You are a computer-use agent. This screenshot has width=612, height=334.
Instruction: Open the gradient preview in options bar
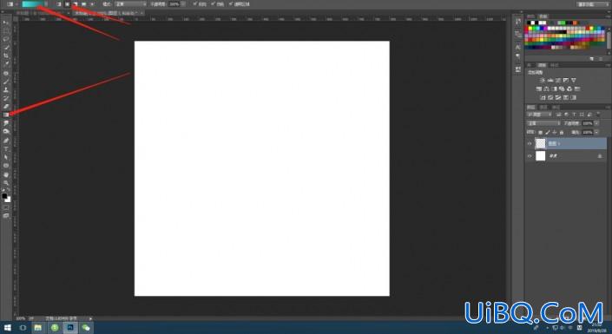pos(33,3)
